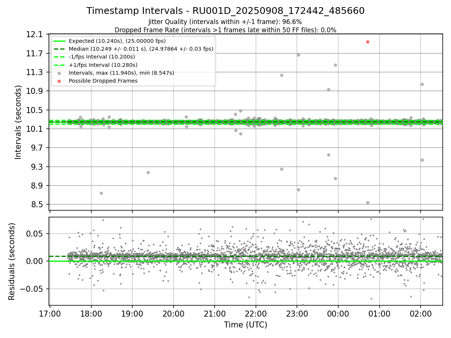Click the Time (UTC) axis label

click(x=246, y=324)
